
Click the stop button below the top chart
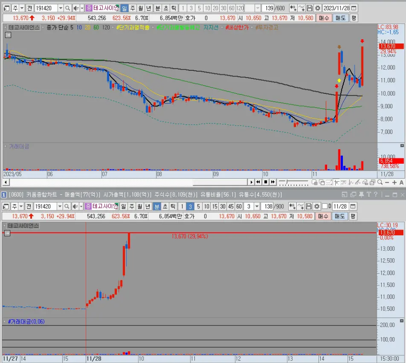[265, 182]
